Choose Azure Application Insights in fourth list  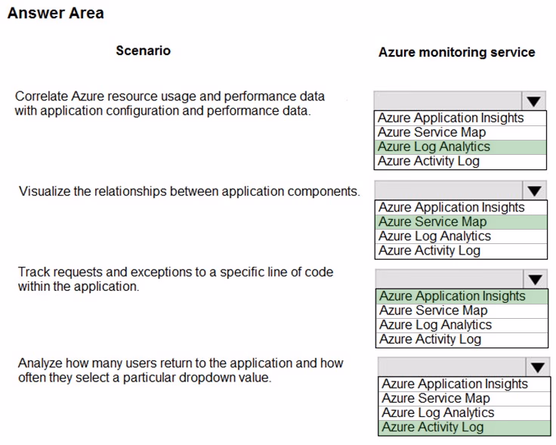[x=465, y=385]
